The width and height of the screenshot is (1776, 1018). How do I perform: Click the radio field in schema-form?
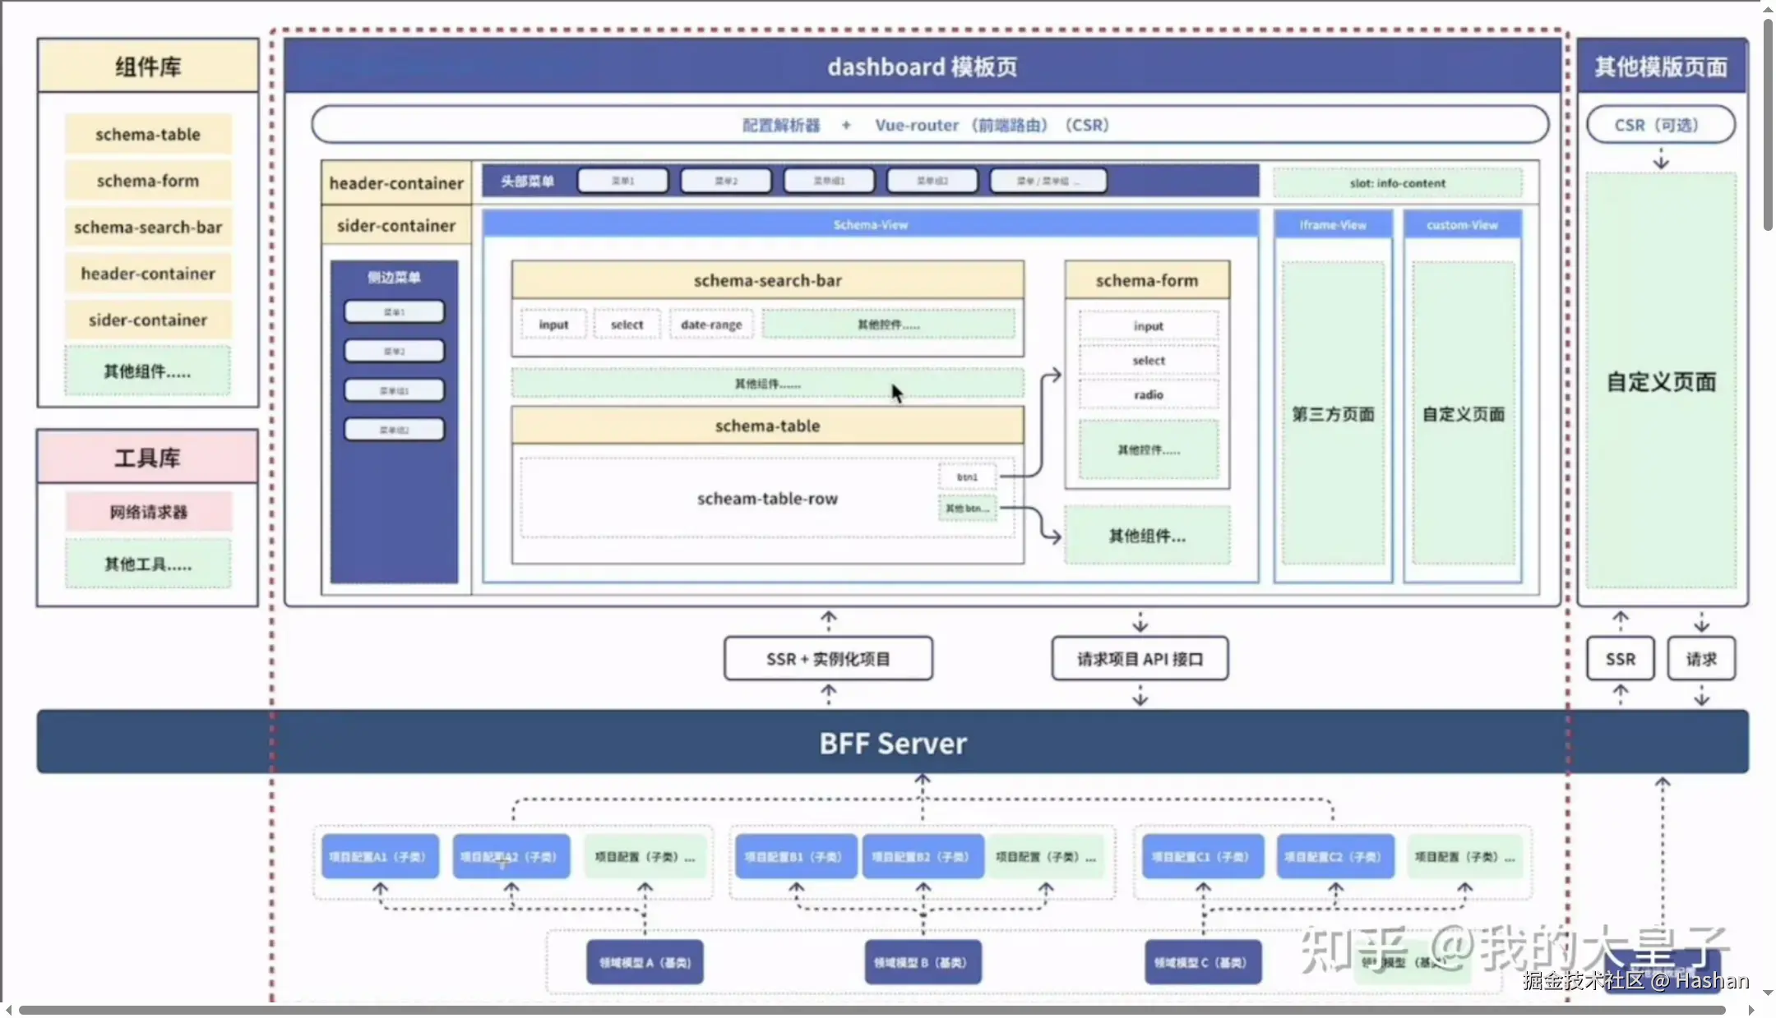tap(1148, 395)
